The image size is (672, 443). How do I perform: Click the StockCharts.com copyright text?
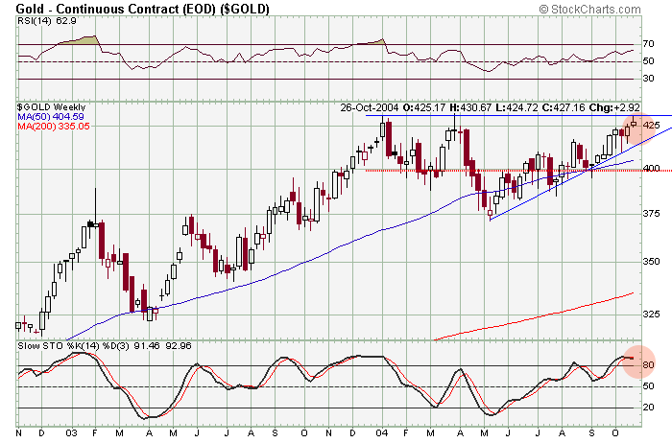pos(589,9)
